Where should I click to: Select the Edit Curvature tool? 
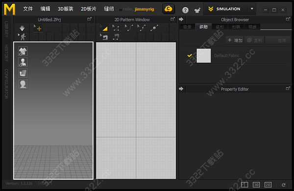click(128, 28)
